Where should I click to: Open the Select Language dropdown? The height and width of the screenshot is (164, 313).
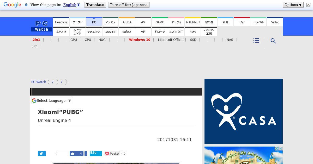tap(51, 100)
